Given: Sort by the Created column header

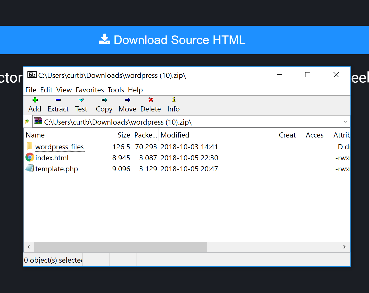Looking at the screenshot, I should 290,135.
